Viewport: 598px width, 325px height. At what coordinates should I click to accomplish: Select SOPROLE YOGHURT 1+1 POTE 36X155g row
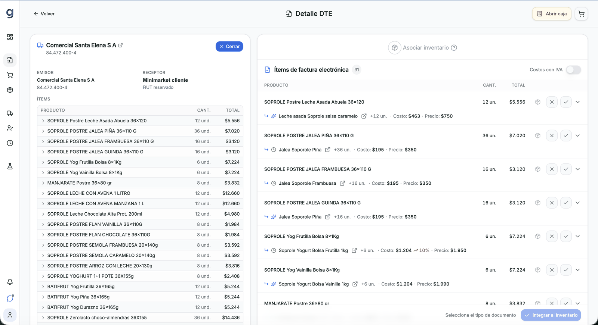[x=140, y=276]
